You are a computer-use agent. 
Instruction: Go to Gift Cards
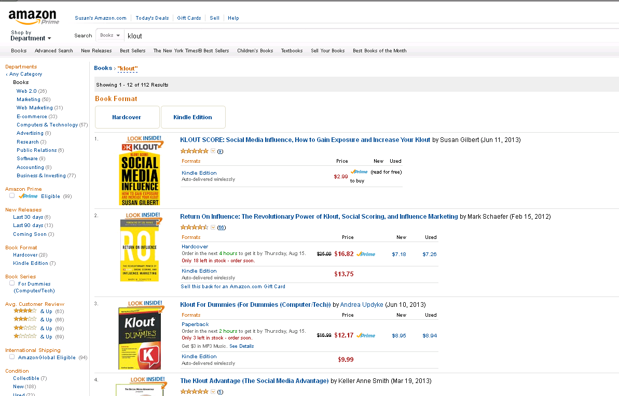[189, 18]
